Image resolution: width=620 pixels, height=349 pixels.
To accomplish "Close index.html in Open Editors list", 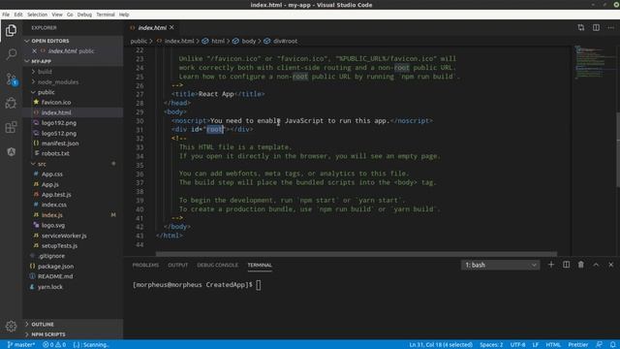I will click(35, 51).
